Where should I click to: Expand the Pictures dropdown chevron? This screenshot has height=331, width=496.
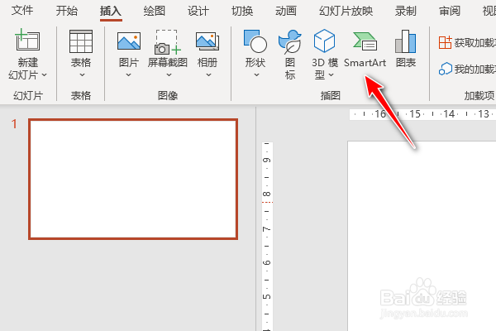click(128, 75)
